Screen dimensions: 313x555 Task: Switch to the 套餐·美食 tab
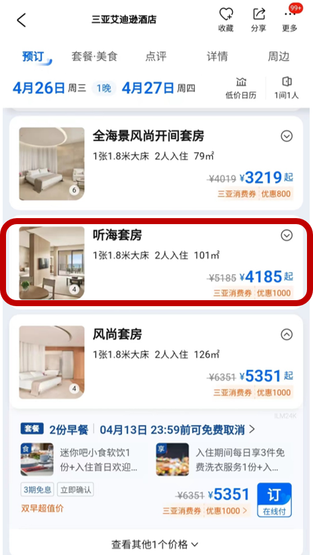coord(94,56)
